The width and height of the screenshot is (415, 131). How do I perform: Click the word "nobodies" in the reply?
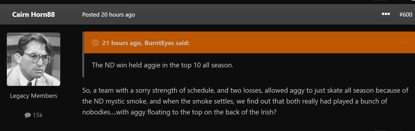pyautogui.click(x=97, y=112)
